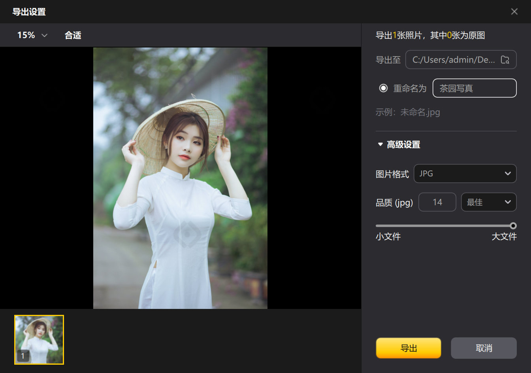This screenshot has width=531, height=373.
Task: Click the number 1 badge on thumbnail
Action: click(x=23, y=356)
